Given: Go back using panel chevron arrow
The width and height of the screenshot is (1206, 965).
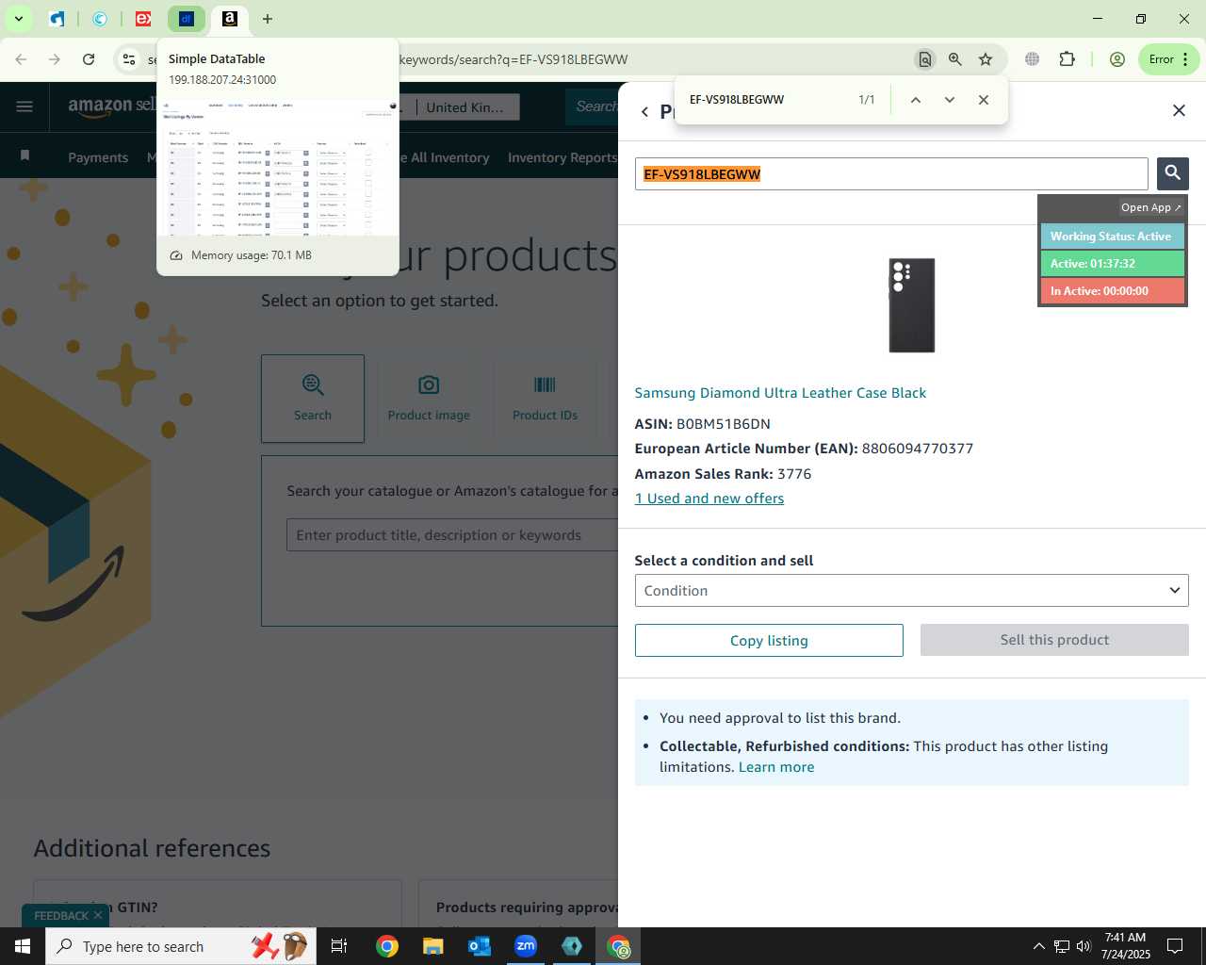Looking at the screenshot, I should coord(644,112).
